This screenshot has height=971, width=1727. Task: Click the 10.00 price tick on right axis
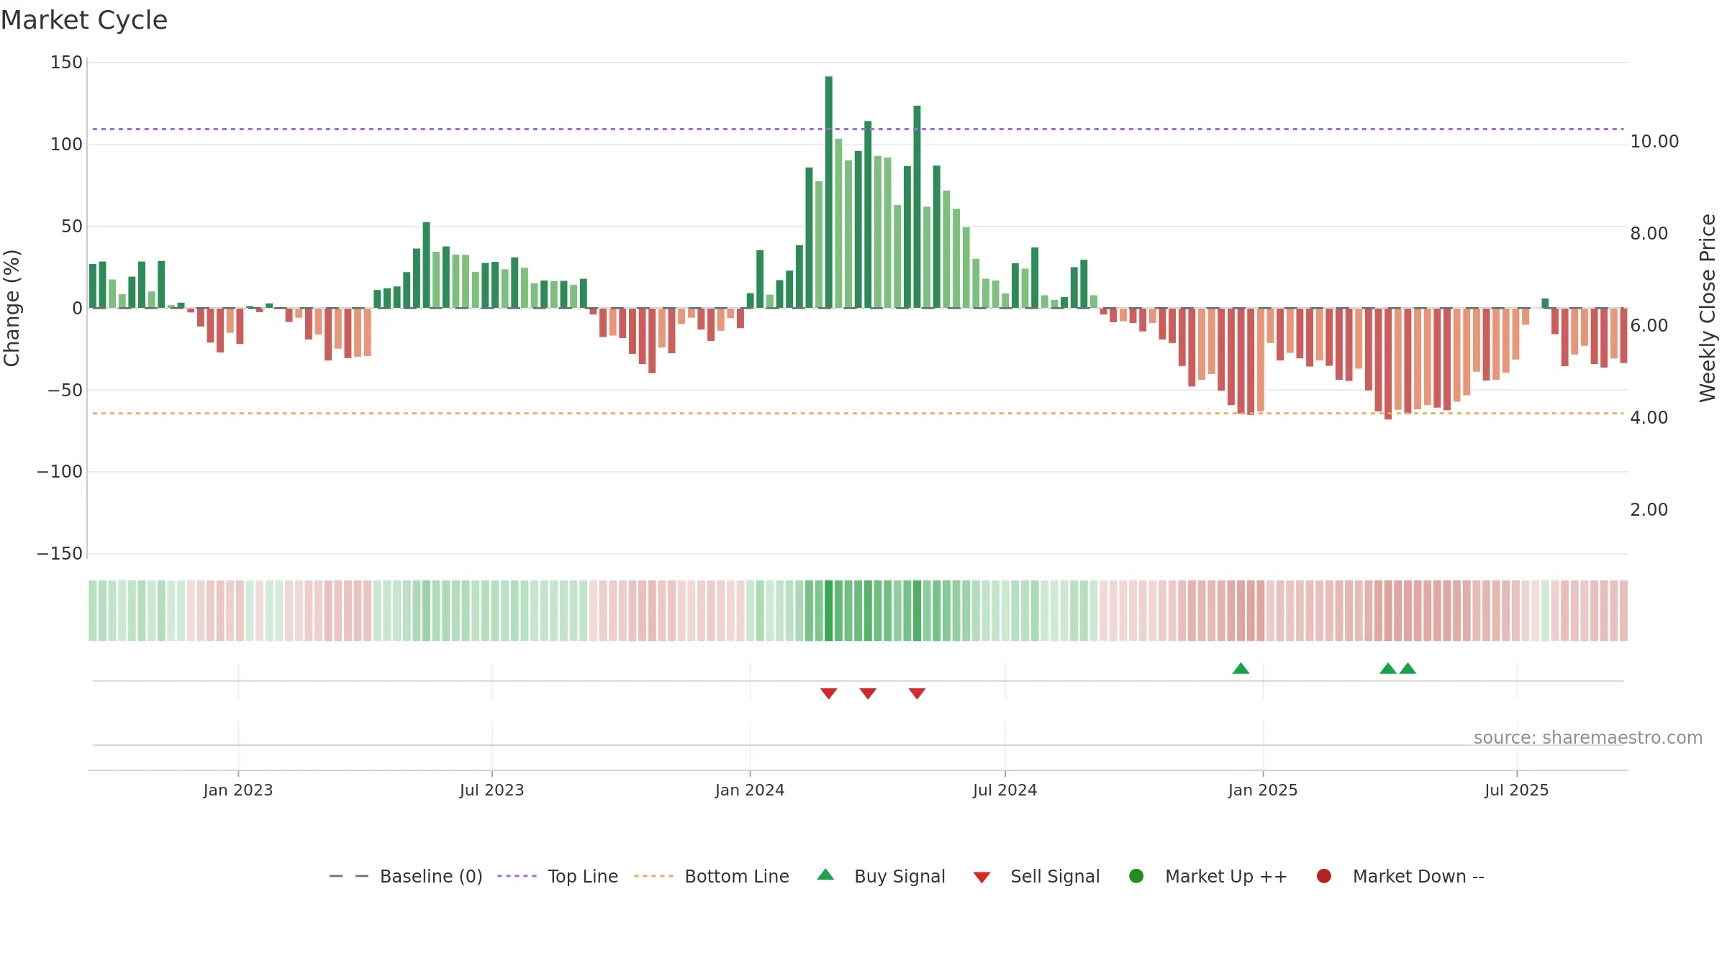[1654, 142]
